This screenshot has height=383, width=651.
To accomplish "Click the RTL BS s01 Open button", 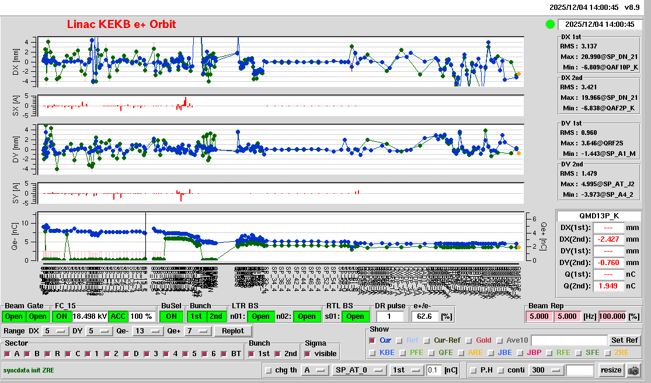I will pyautogui.click(x=355, y=316).
